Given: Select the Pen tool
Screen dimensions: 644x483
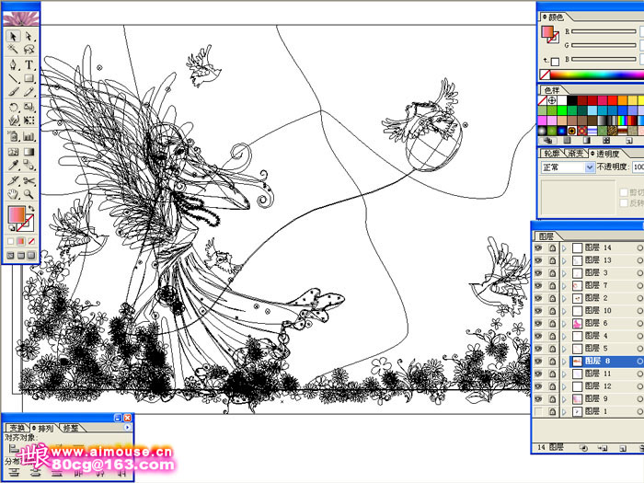Looking at the screenshot, I should (x=13, y=65).
